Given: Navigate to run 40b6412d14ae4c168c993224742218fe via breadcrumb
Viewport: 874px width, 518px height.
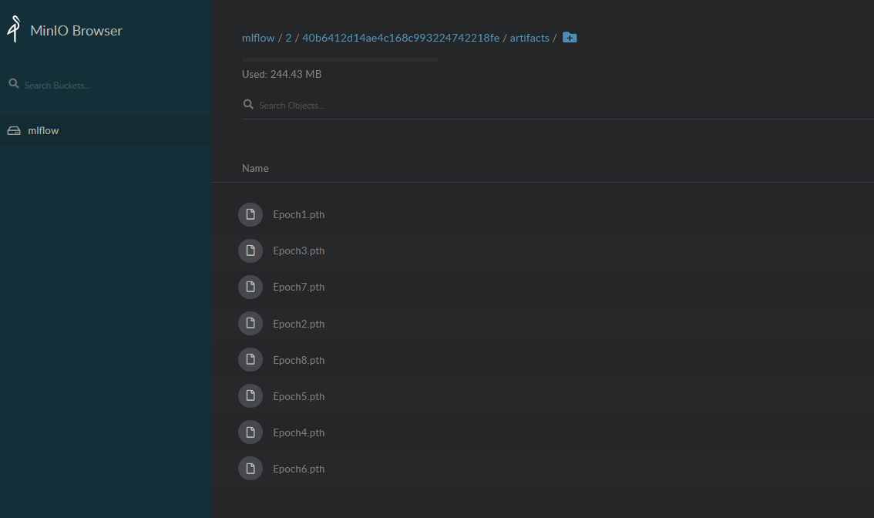Looking at the screenshot, I should 402,37.
